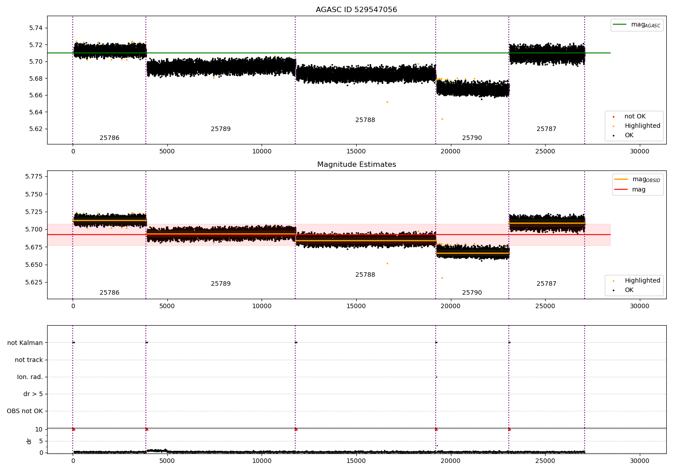
Task: Click y-axis tick 5.62 in top plot
Action: [x=35, y=129]
